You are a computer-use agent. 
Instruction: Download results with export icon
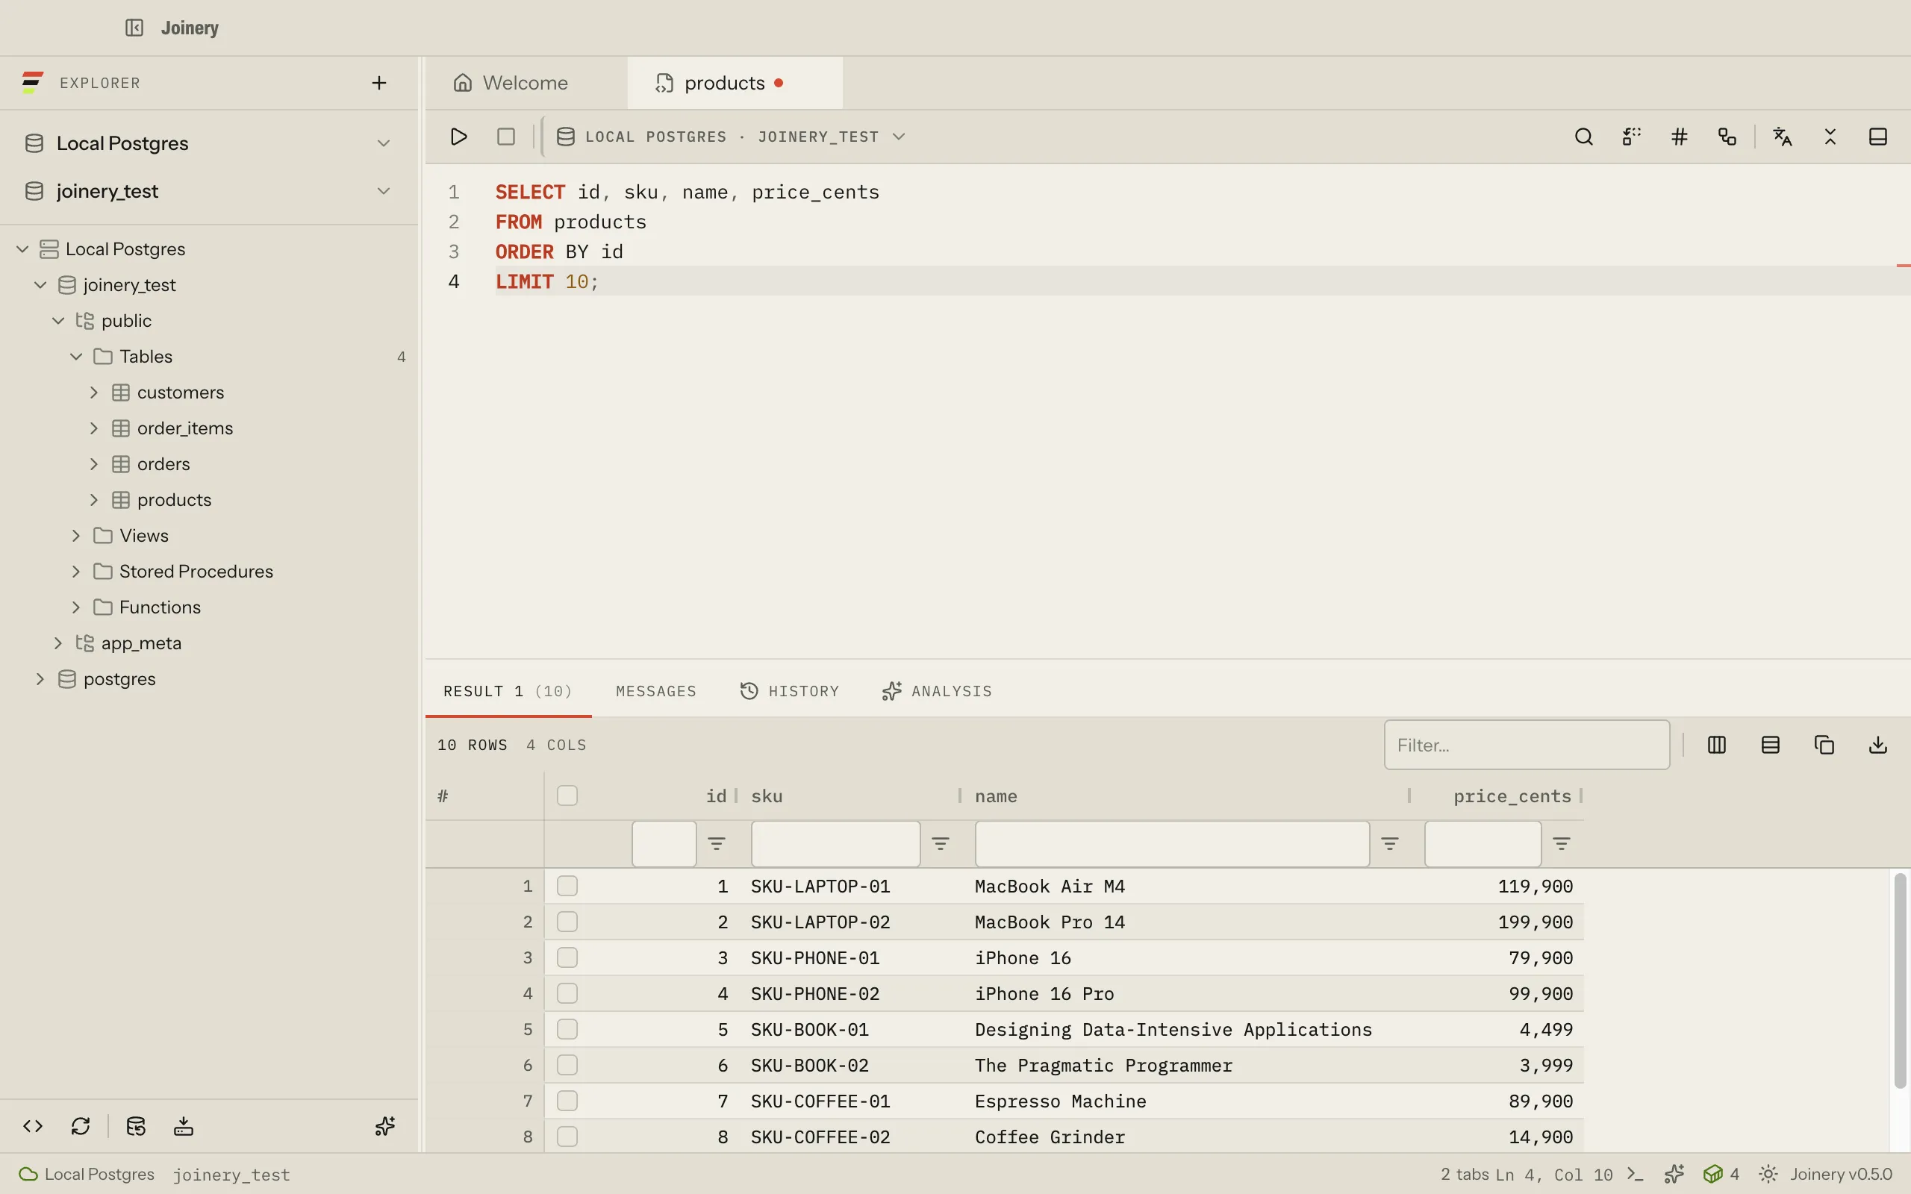click(x=1878, y=745)
